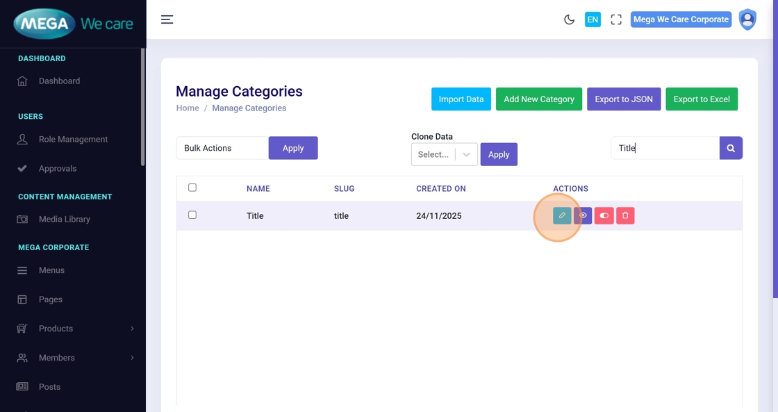Click into the search field containing Title

[x=665, y=148]
